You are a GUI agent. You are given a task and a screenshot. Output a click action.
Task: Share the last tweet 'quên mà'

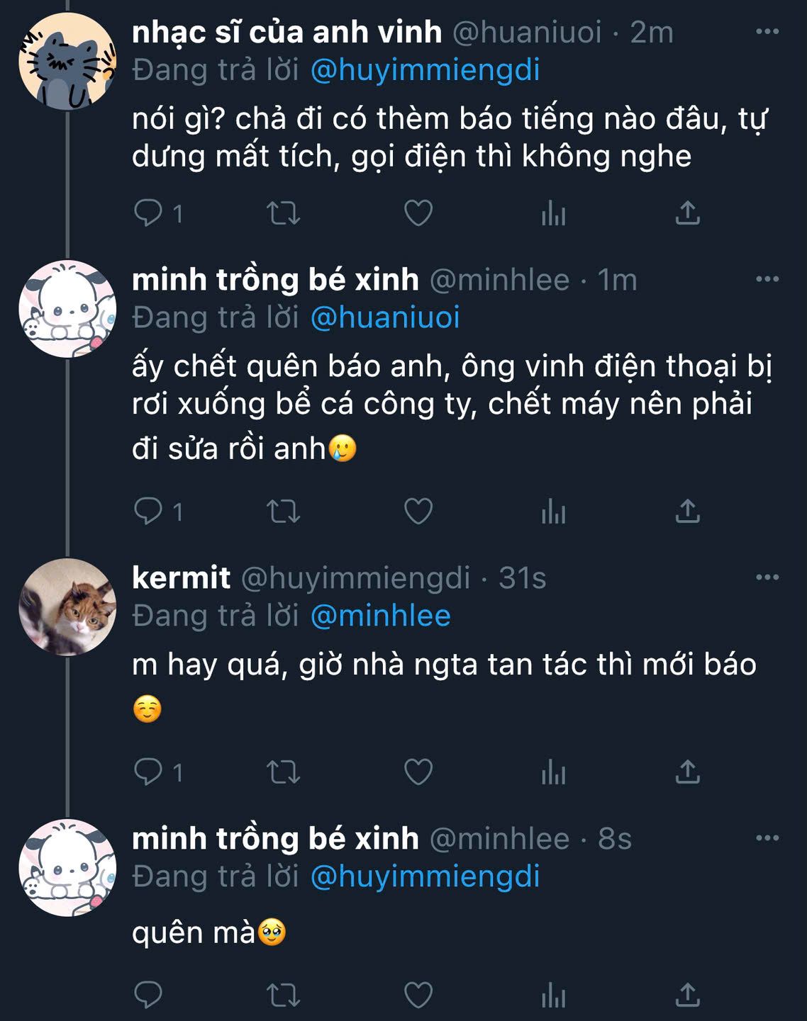pos(687,995)
